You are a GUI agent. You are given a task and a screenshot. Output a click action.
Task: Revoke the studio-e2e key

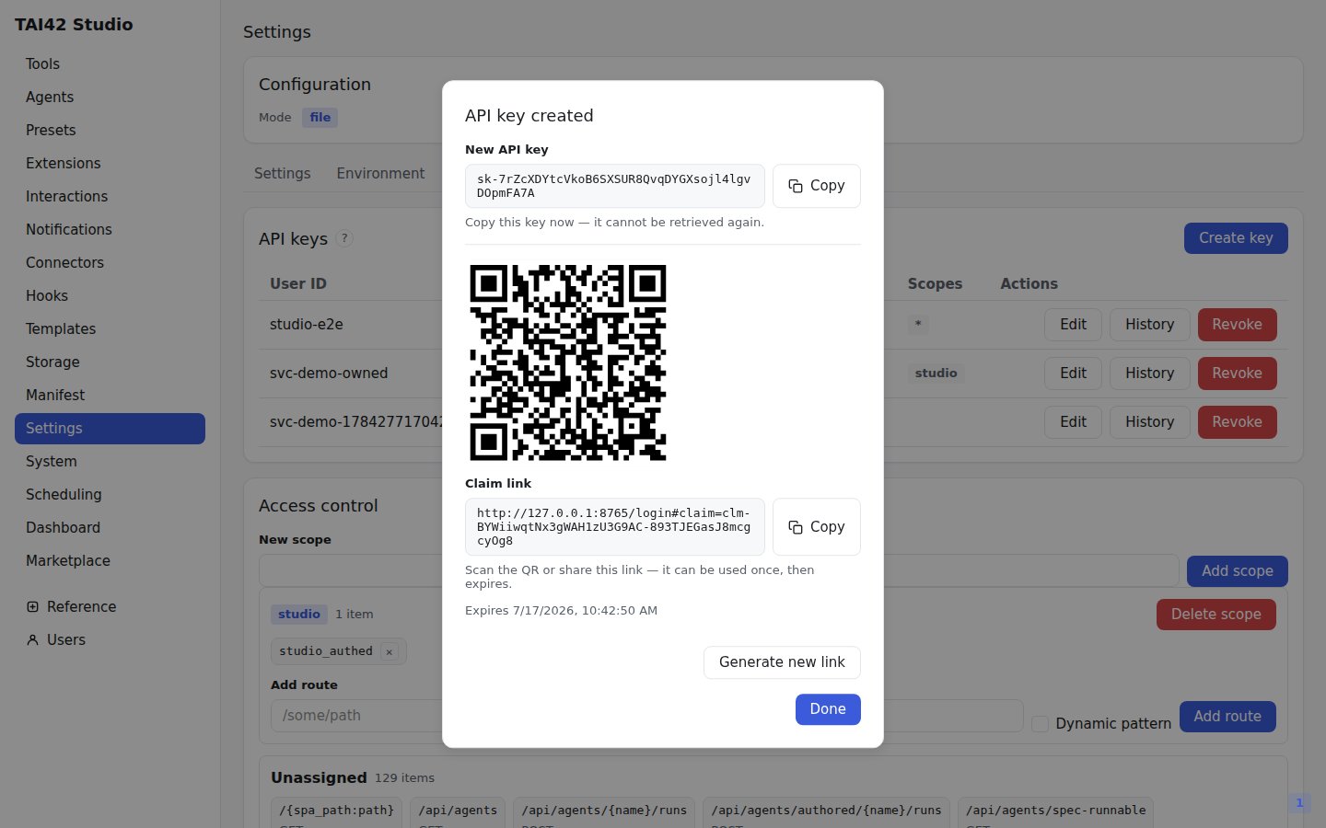(1237, 325)
